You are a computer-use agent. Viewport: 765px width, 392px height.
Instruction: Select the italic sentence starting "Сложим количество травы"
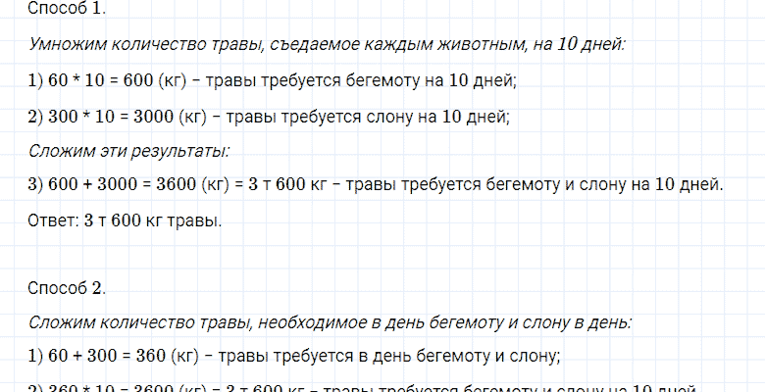331,321
